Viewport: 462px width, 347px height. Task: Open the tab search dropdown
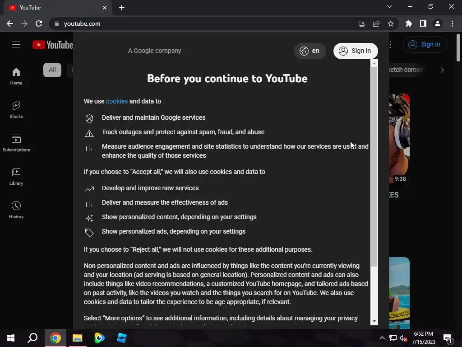click(389, 6)
